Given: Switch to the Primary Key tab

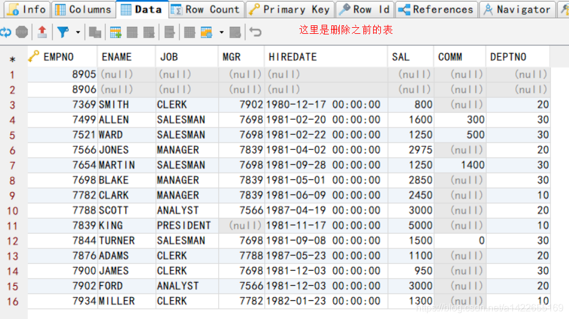Looking at the screenshot, I should coord(290,10).
